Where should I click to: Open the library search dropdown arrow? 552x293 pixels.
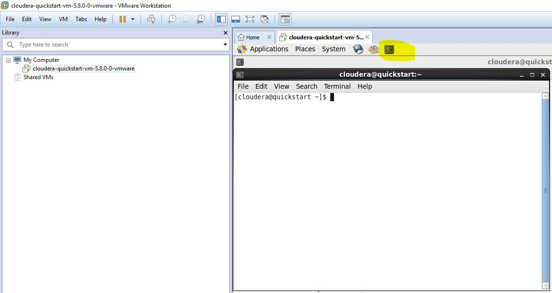[226, 44]
